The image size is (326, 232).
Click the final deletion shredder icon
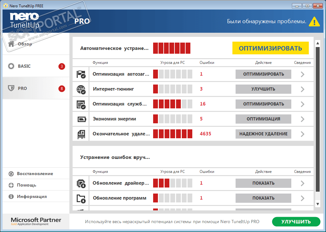point(81,134)
